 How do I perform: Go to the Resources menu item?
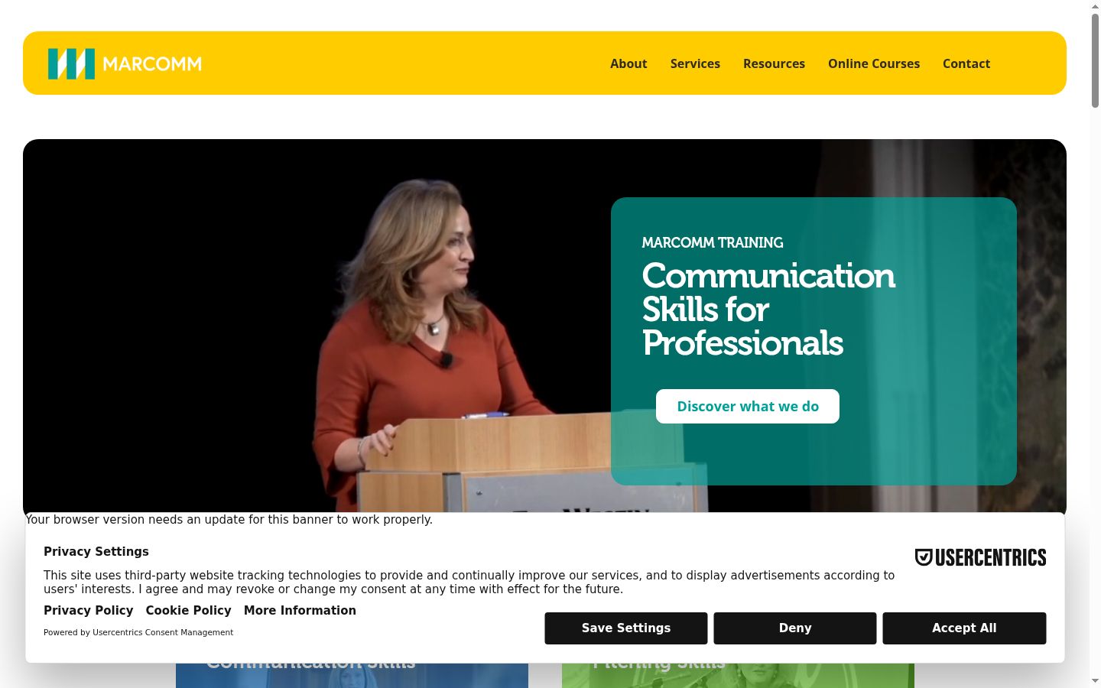(x=774, y=63)
